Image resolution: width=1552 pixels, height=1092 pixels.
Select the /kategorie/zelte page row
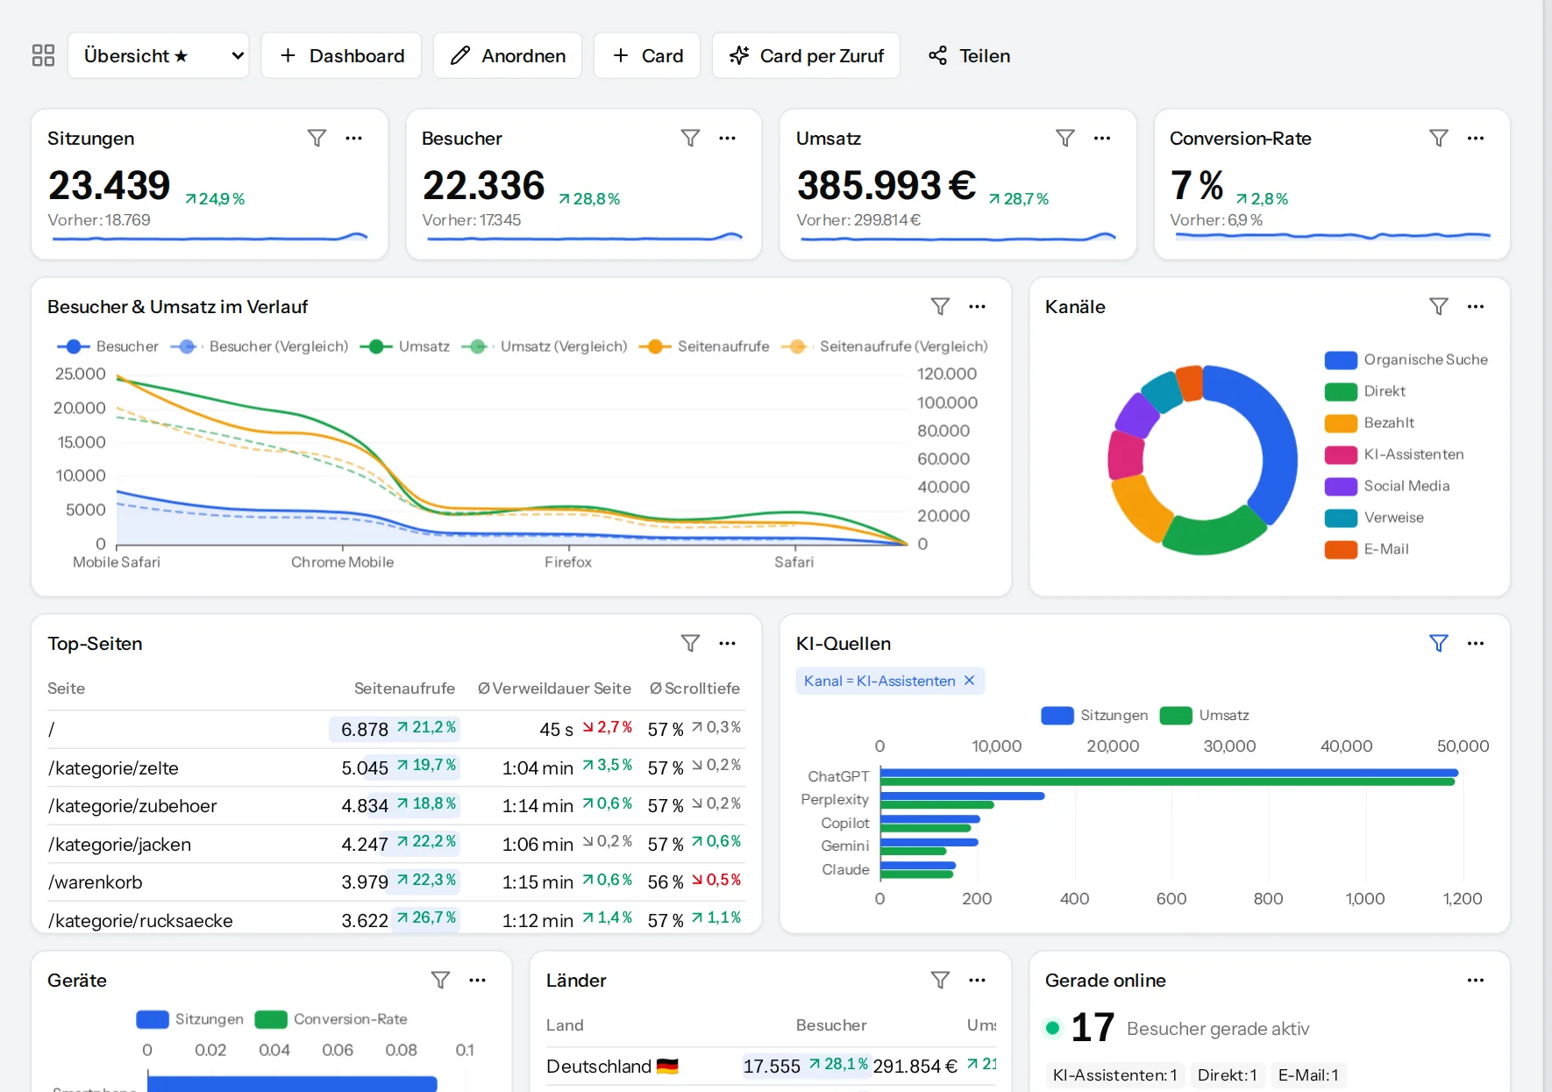coord(396,767)
